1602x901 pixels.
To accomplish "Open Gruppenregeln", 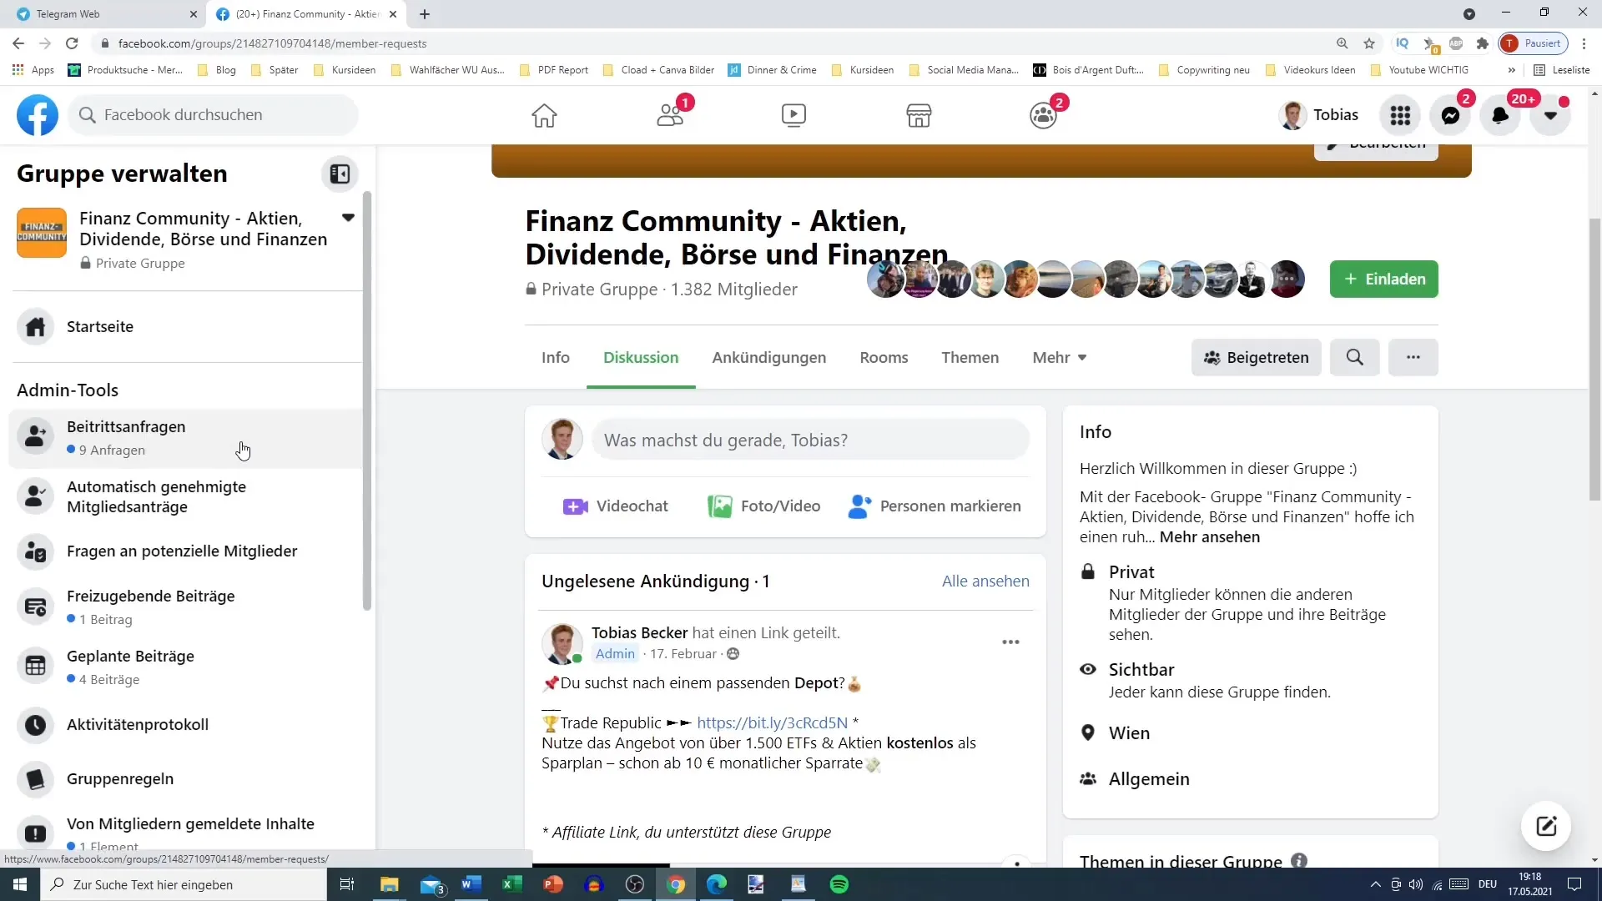I will pyautogui.click(x=185, y=778).
